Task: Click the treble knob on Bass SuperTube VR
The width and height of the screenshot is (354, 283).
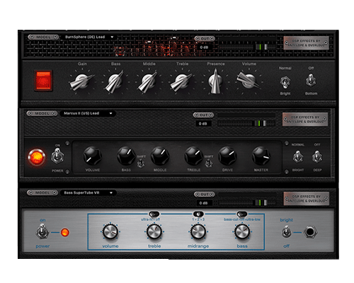Action: pos(154,231)
